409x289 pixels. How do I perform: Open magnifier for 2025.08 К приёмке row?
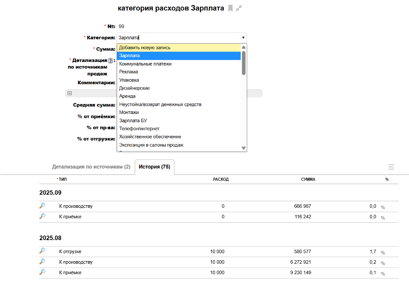click(42, 272)
